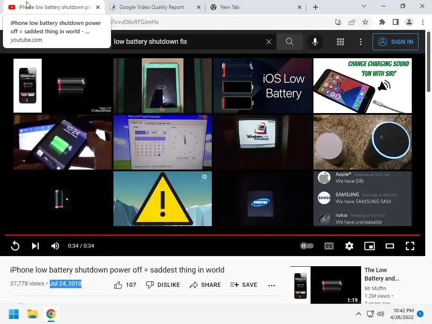The image size is (432, 324).
Task: Close the YouTube iPhone tab
Action: (x=98, y=7)
